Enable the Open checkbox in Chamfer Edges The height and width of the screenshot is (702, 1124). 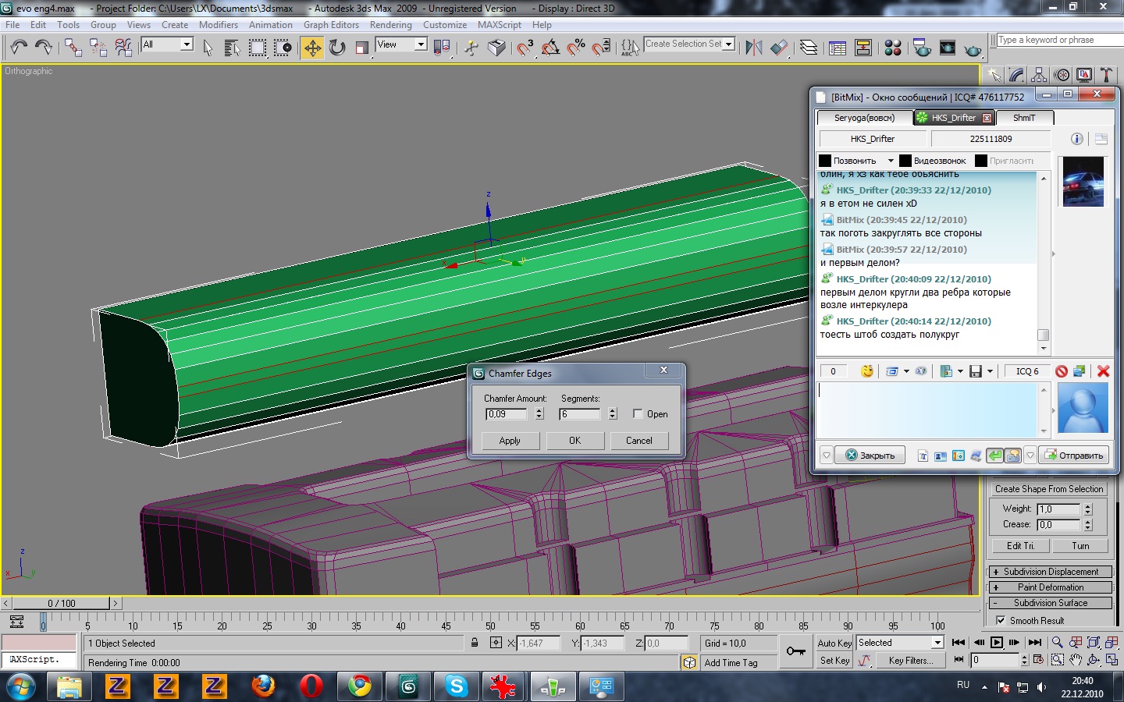pos(638,414)
